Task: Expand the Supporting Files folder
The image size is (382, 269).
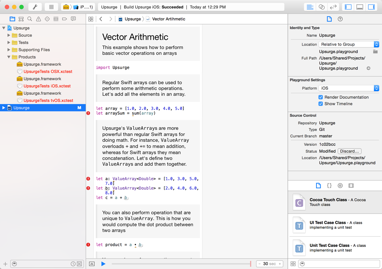Action: [x=9, y=50]
